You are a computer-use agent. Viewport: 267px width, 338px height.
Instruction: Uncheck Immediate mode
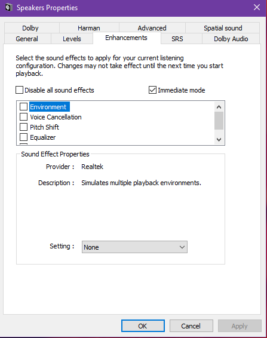[x=152, y=90]
